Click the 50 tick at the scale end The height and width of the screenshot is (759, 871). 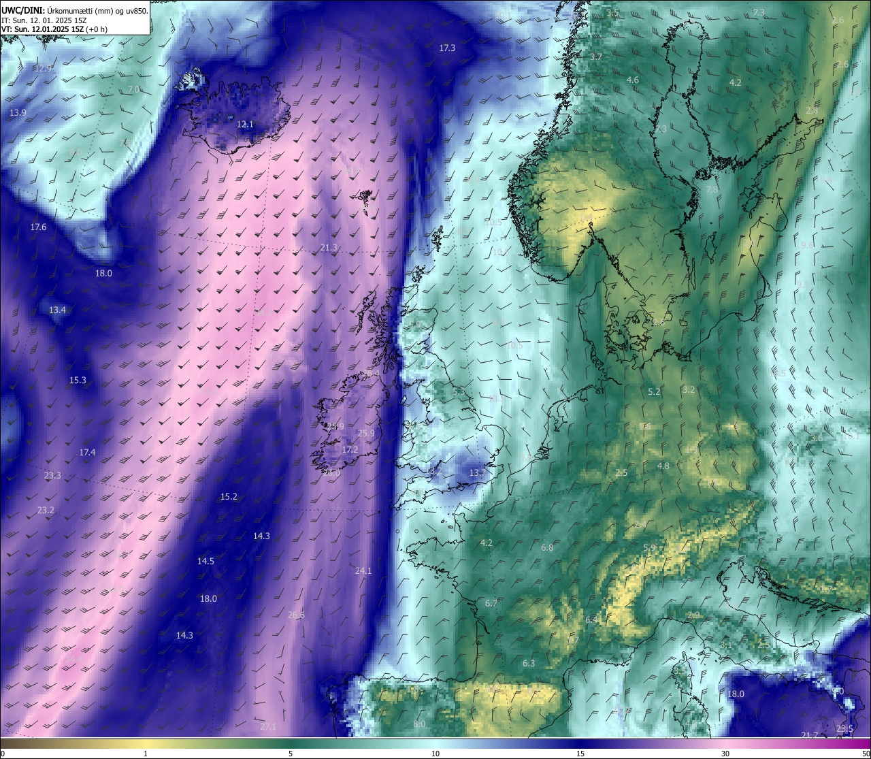866,754
